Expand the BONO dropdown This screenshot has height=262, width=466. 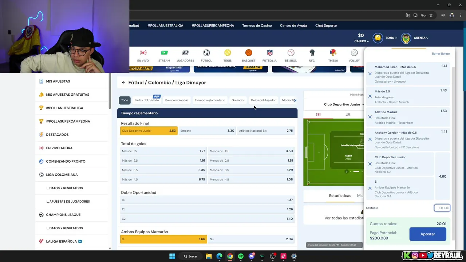click(391, 38)
